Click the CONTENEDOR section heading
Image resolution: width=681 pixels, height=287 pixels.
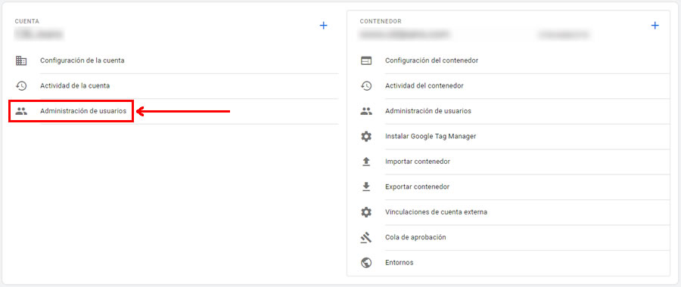(x=381, y=21)
